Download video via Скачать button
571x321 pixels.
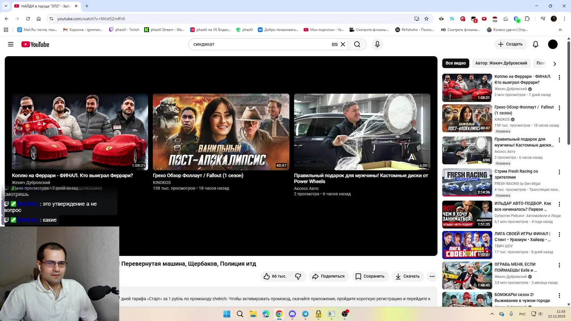point(408,276)
